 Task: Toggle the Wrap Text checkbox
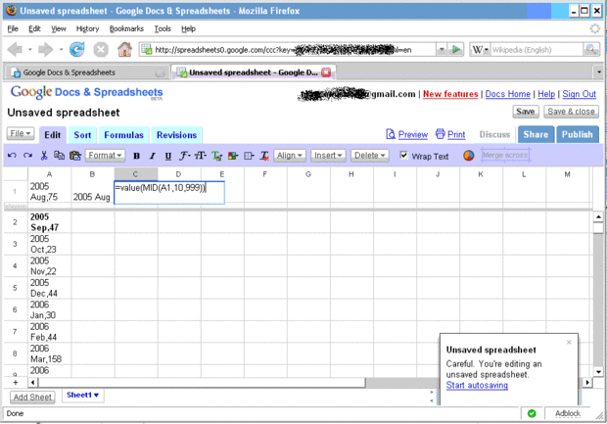(403, 155)
